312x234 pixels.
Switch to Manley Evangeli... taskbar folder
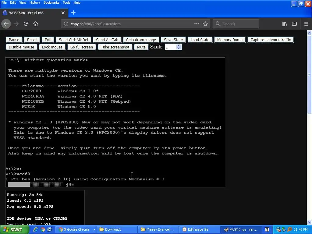(x=158, y=229)
